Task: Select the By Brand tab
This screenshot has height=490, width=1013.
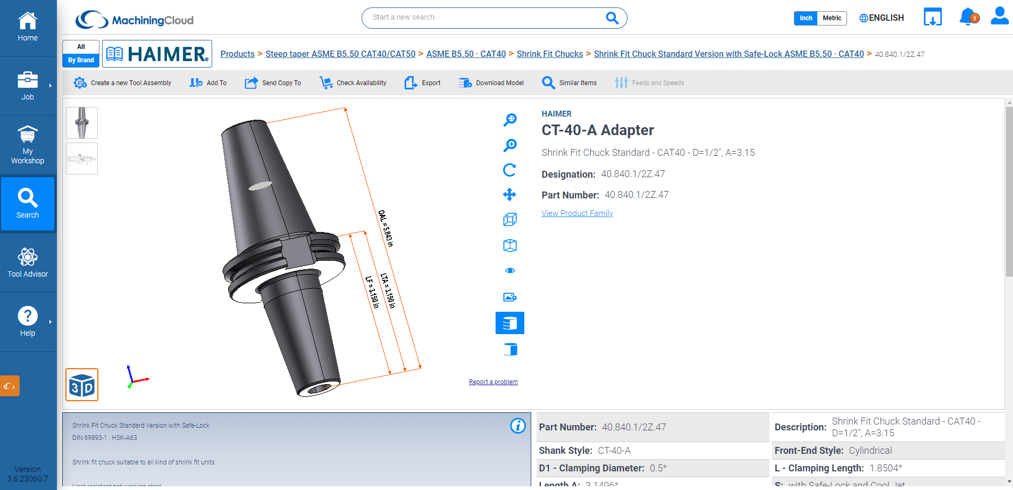Action: [x=81, y=60]
